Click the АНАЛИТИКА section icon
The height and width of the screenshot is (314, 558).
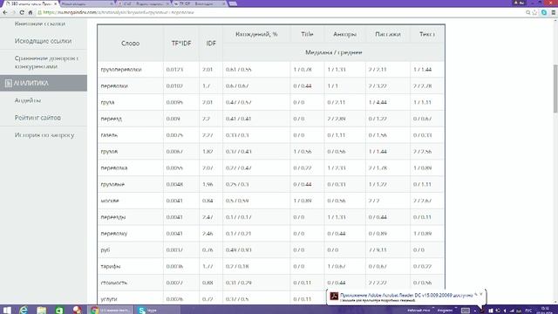click(9, 83)
